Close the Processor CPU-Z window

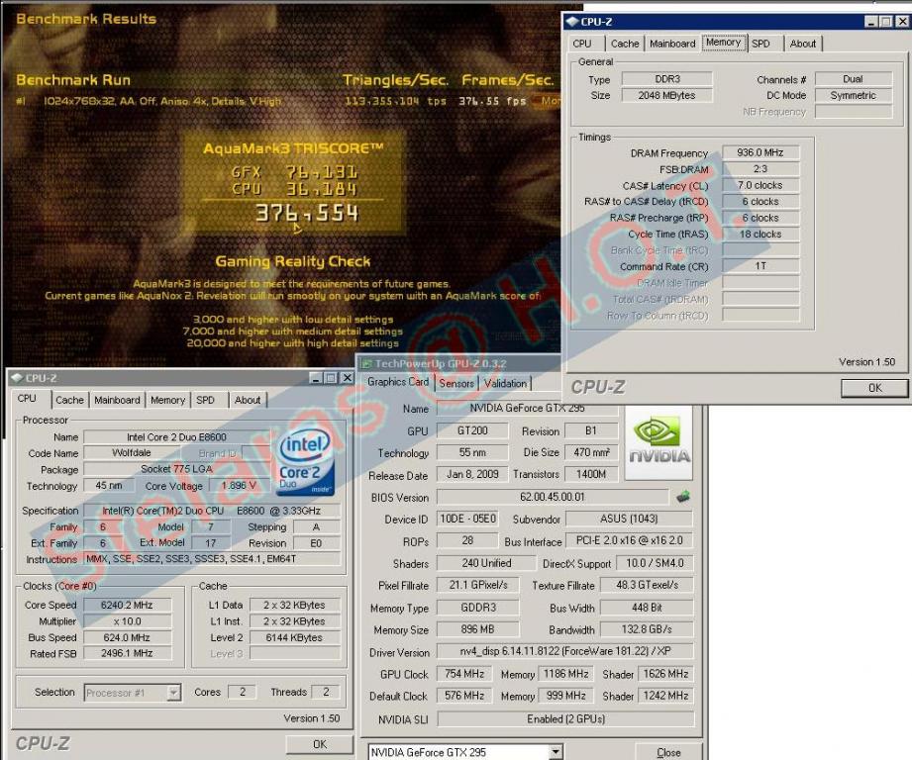347,378
